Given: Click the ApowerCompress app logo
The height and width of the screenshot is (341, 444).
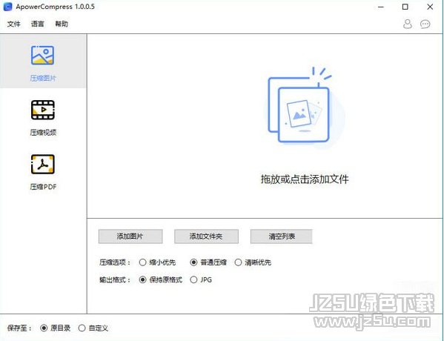Looking at the screenshot, I should point(7,7).
